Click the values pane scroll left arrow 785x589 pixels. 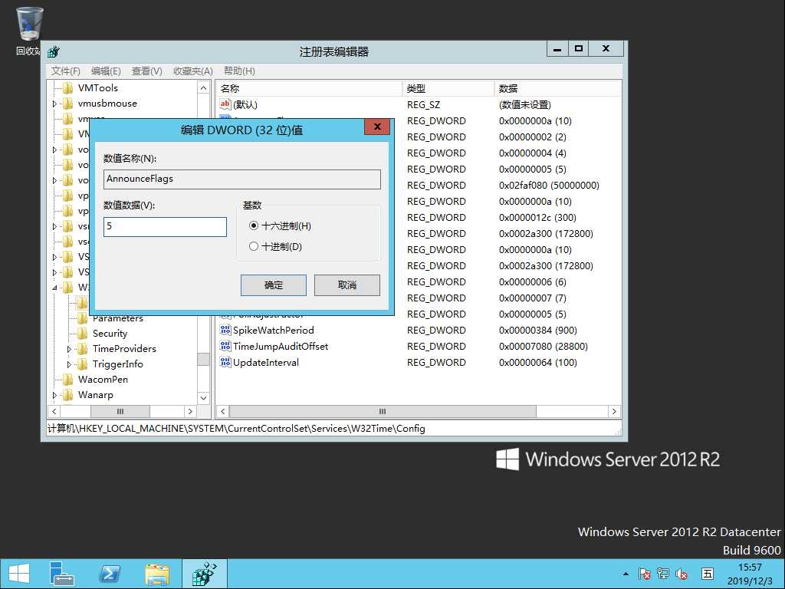point(223,412)
